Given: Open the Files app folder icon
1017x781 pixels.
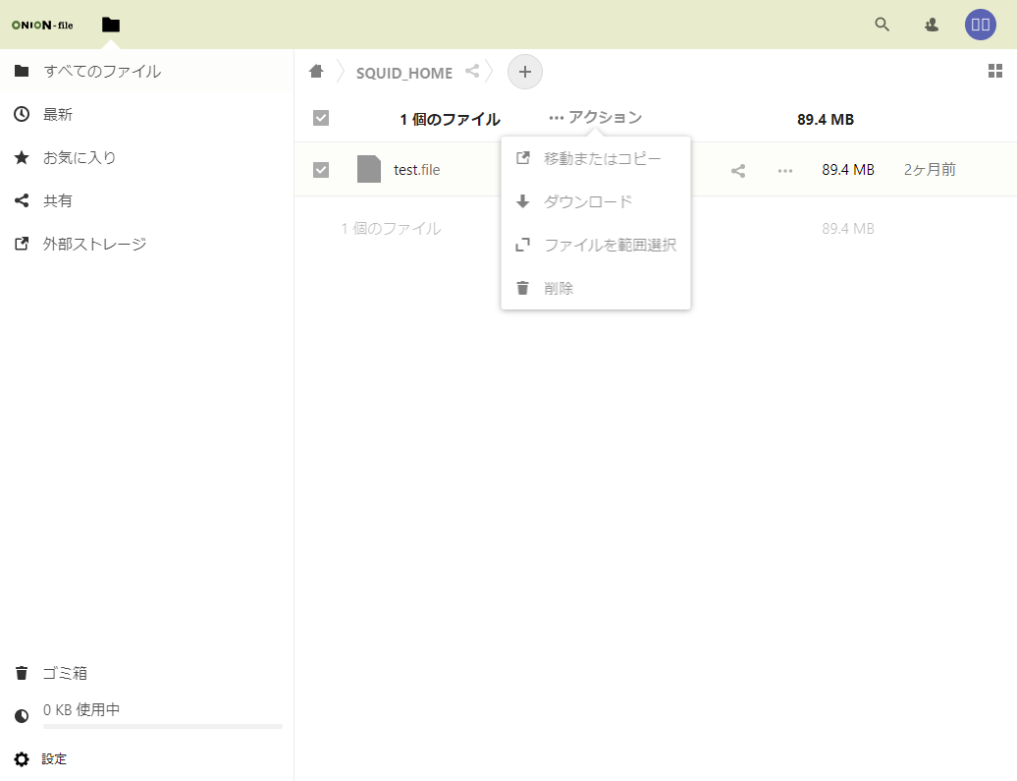Looking at the screenshot, I should (x=111, y=25).
